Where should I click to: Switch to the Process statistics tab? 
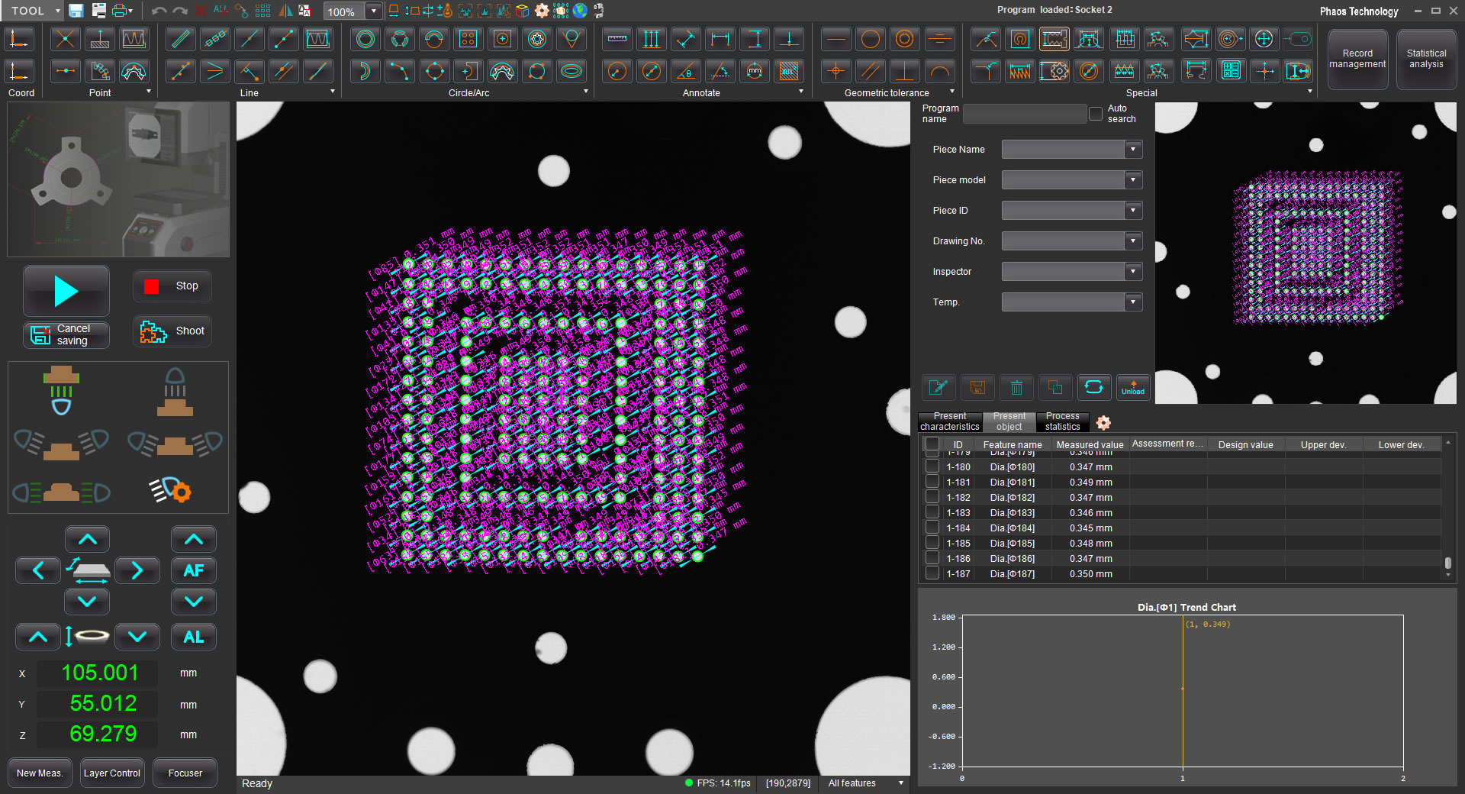click(1062, 421)
